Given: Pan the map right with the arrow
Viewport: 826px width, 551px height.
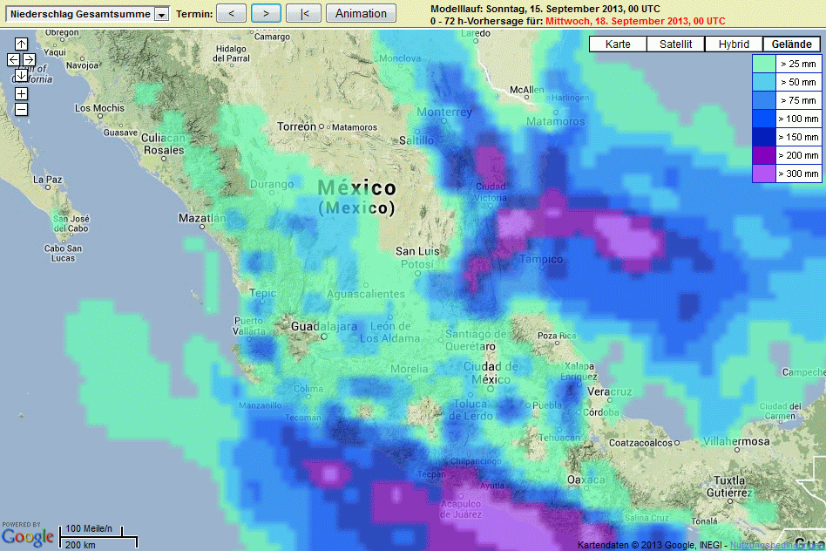Looking at the screenshot, I should [29, 59].
